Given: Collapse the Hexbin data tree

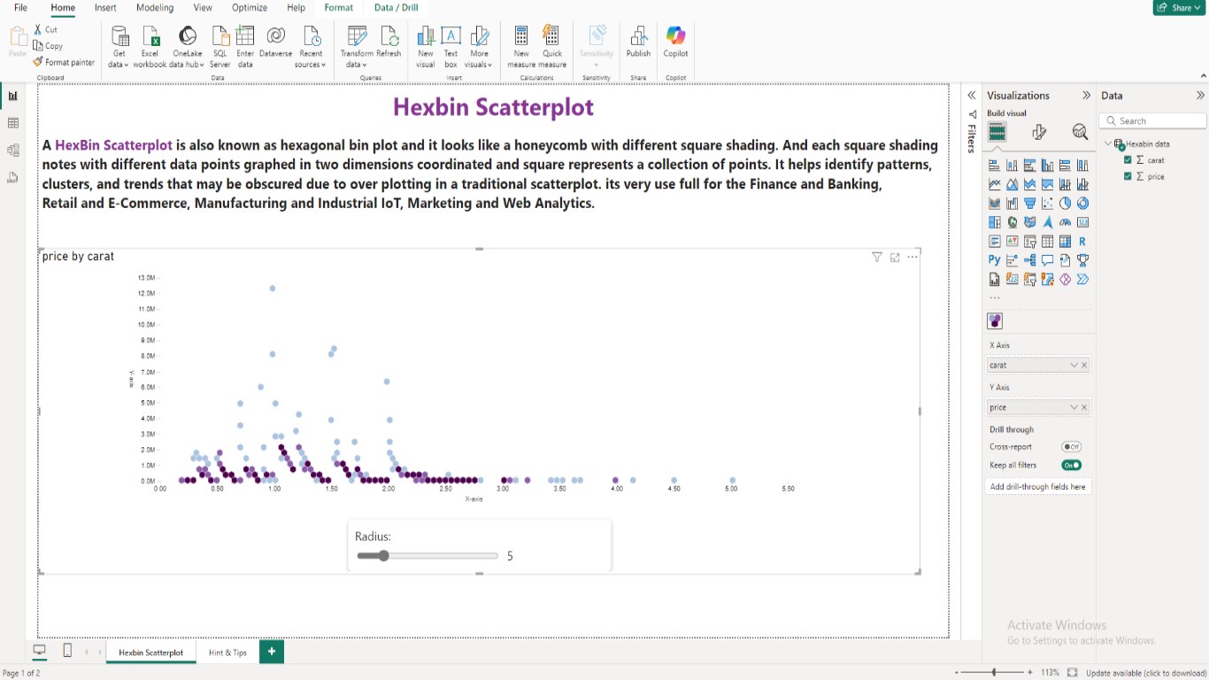Looking at the screenshot, I should (1108, 143).
